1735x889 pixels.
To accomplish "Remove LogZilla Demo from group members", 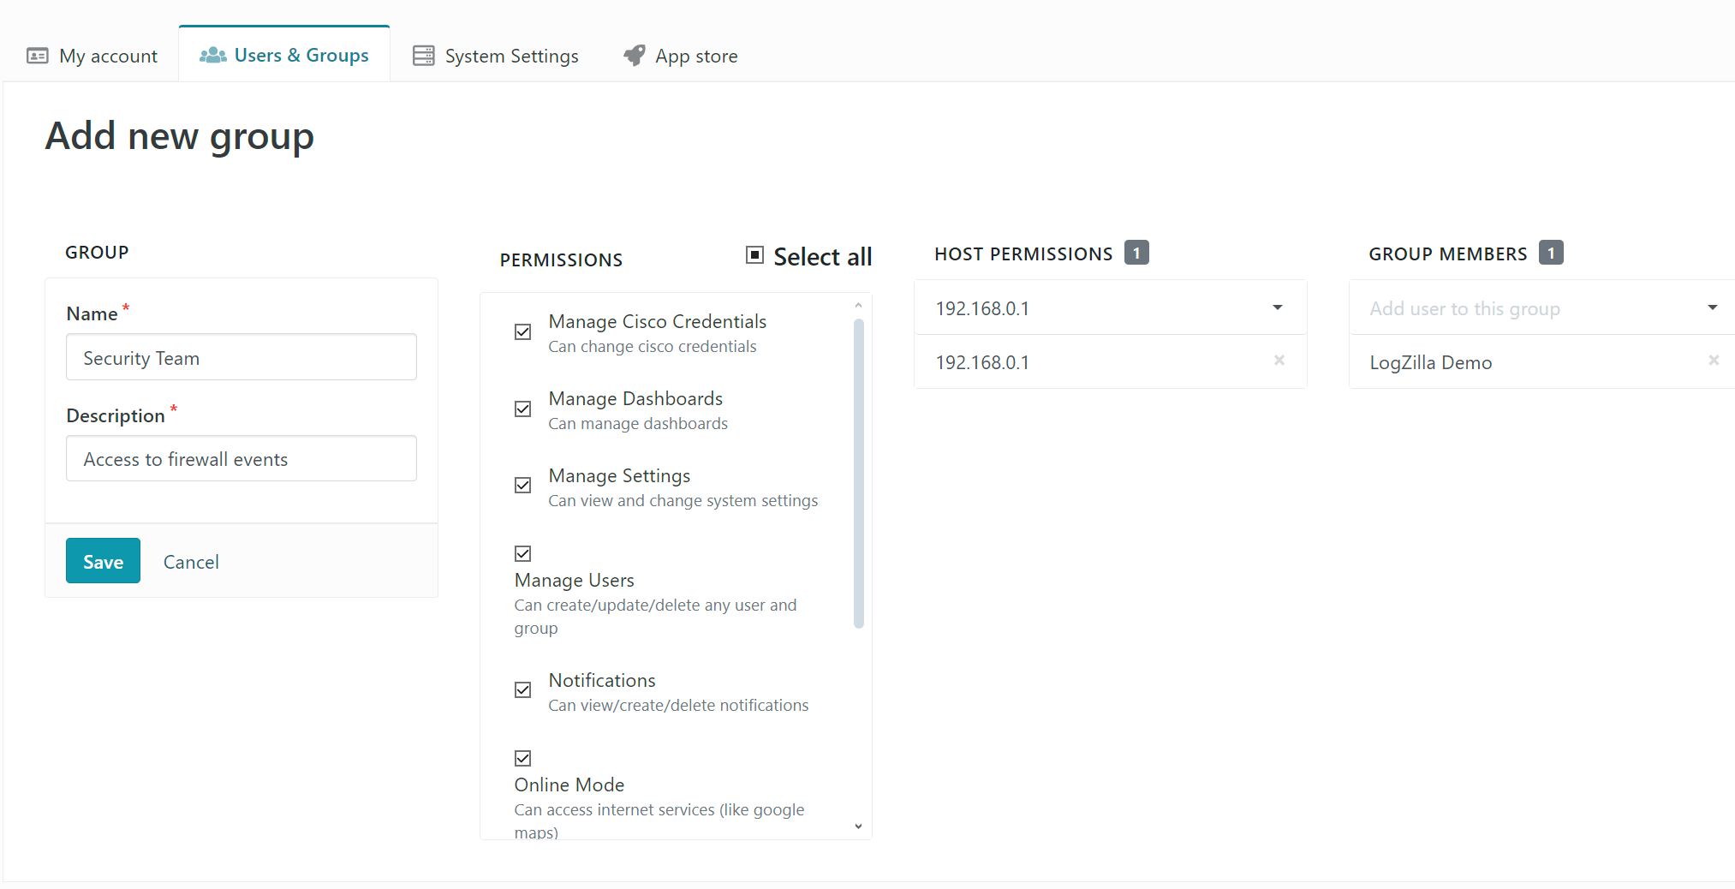I will [x=1714, y=361].
